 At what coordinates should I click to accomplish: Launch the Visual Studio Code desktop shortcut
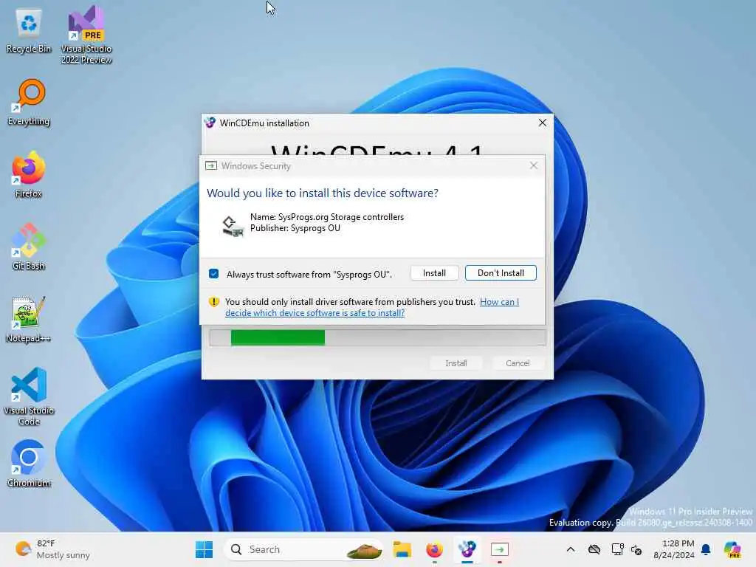pyautogui.click(x=29, y=396)
